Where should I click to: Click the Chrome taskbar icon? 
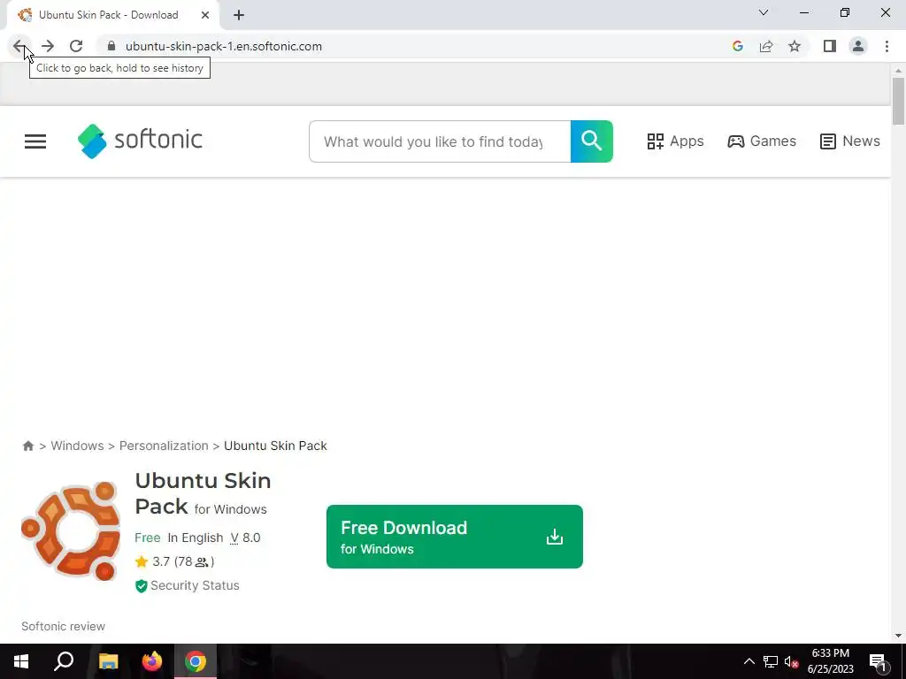[196, 661]
